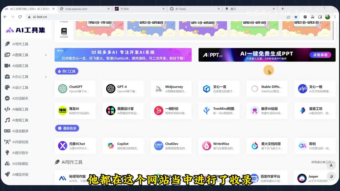Viewport: 340px width, 191px height.
Task: Click the GPT-4 logo icon
Action: click(x=111, y=89)
